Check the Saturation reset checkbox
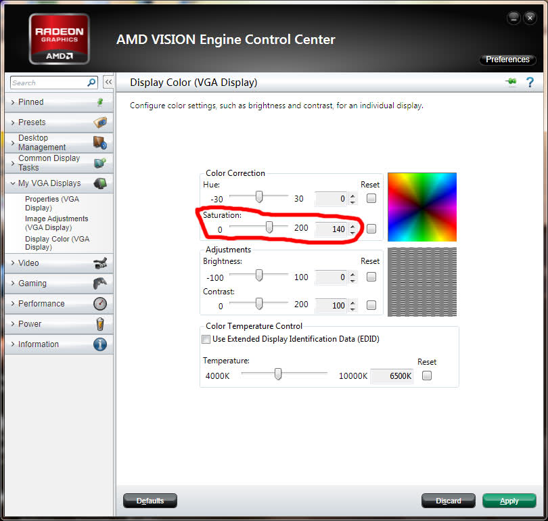 pos(371,229)
